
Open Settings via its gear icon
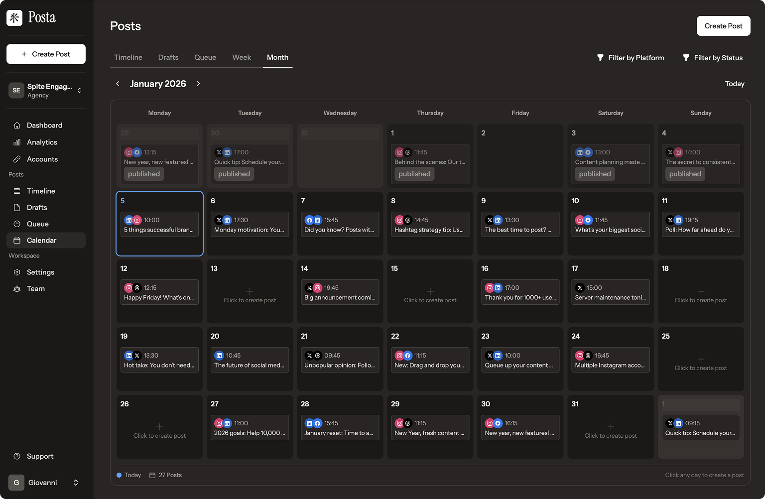17,272
